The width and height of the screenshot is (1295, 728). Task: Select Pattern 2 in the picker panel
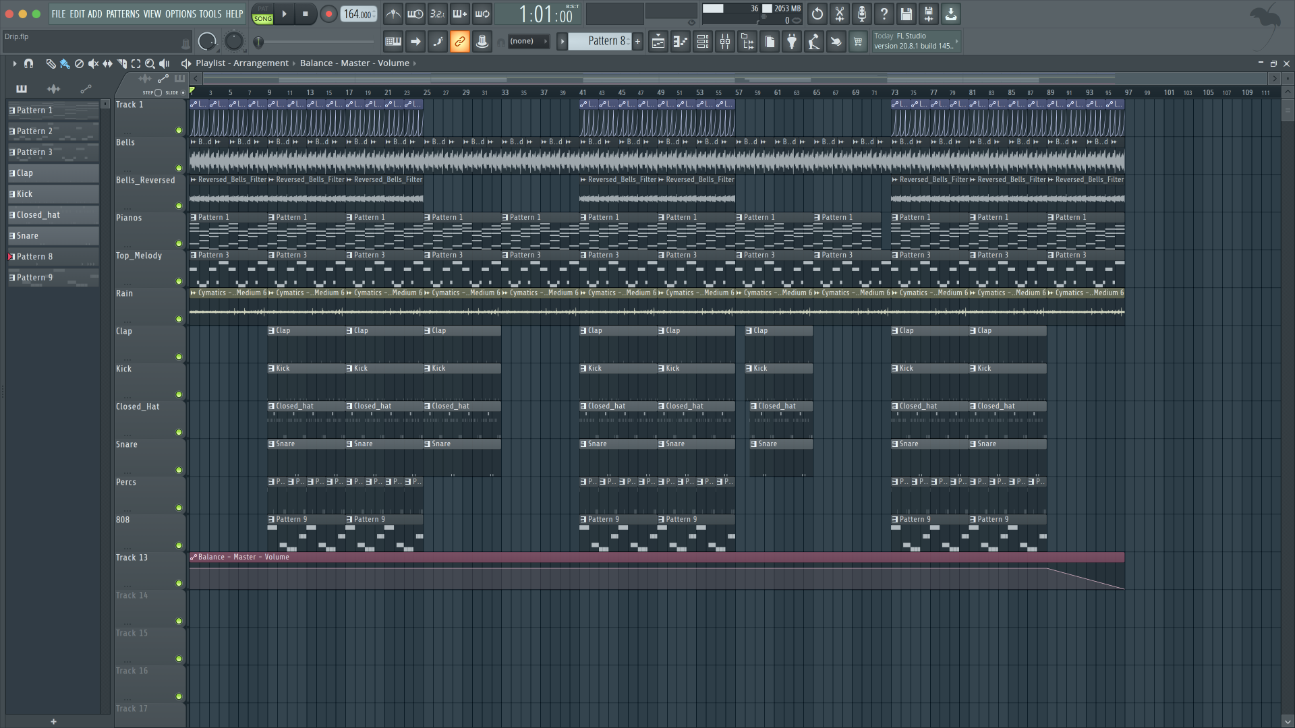pos(53,131)
